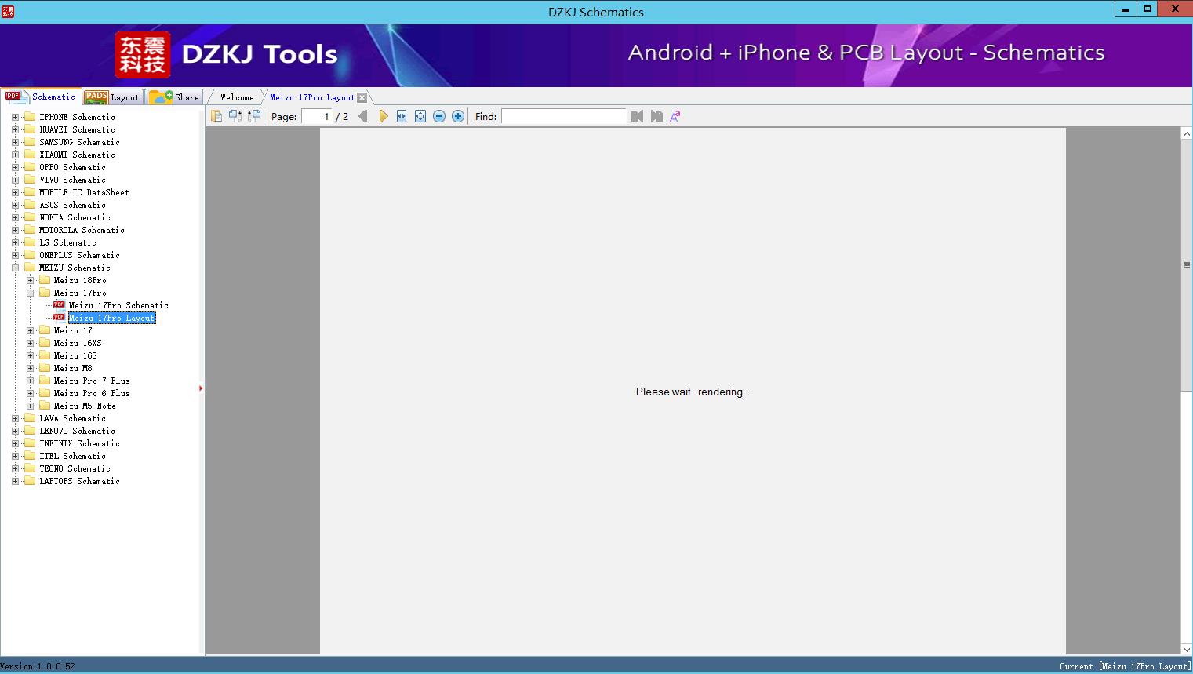Find previous match icon
The width and height of the screenshot is (1193, 674).
coord(637,116)
